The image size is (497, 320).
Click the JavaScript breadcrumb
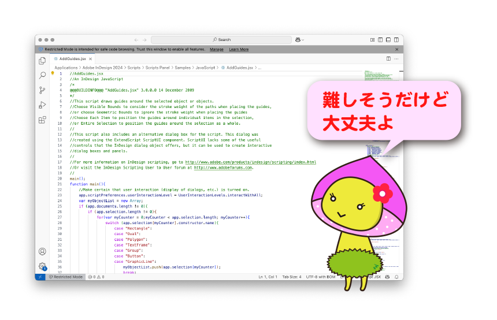pos(205,68)
